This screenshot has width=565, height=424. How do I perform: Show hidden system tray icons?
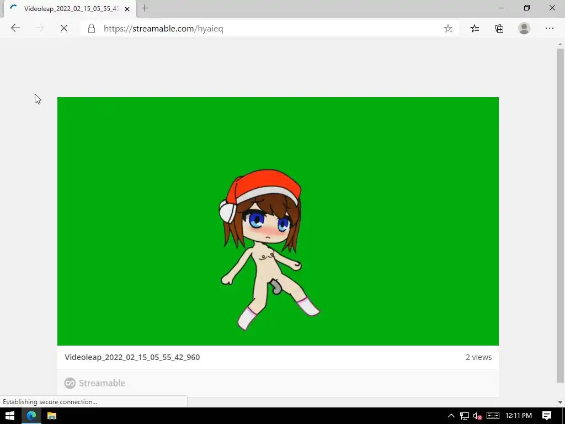(x=451, y=416)
